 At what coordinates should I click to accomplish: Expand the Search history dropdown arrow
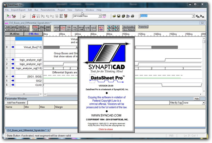[193, 16]
